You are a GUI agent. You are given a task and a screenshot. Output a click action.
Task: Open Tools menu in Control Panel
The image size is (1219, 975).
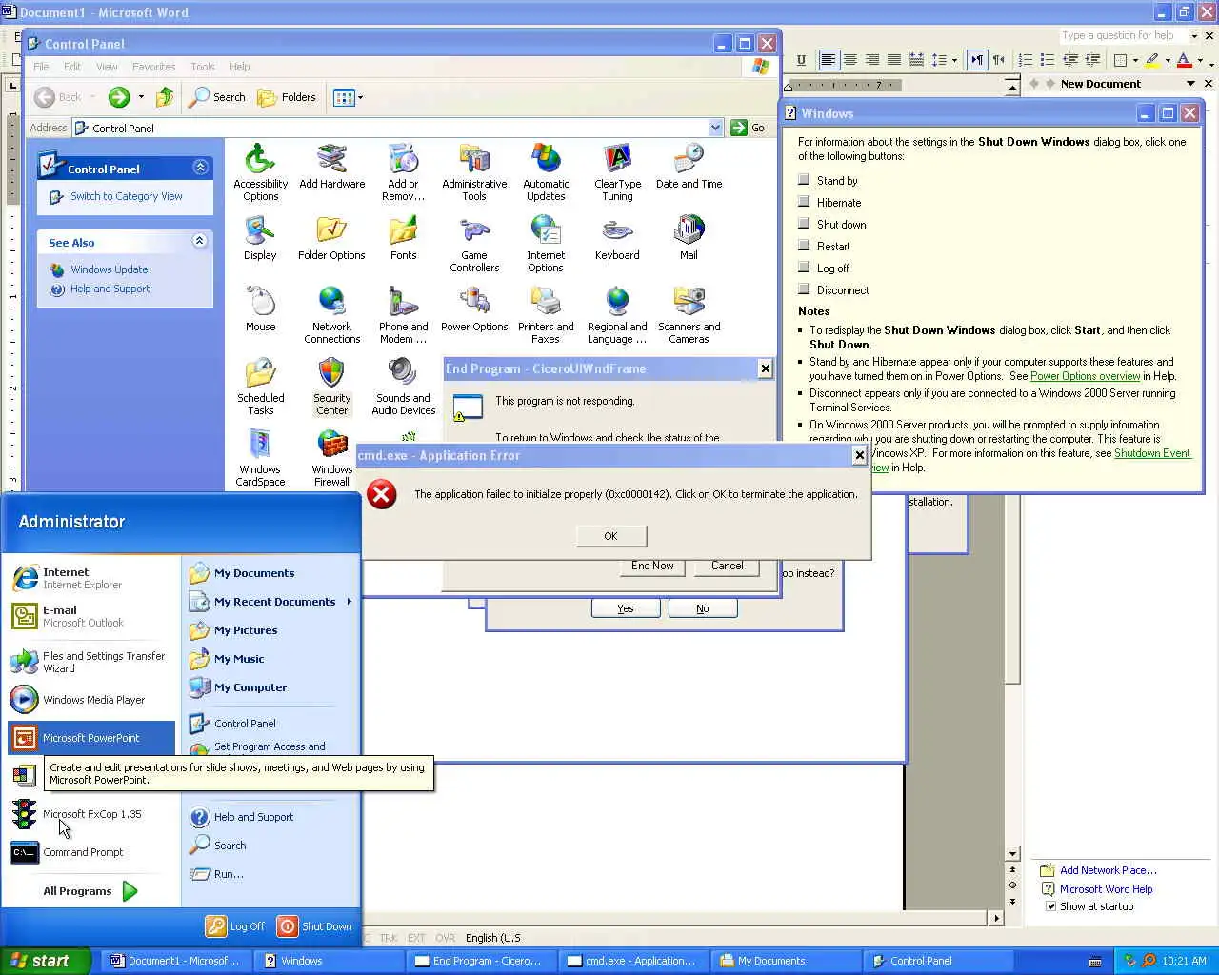(202, 67)
